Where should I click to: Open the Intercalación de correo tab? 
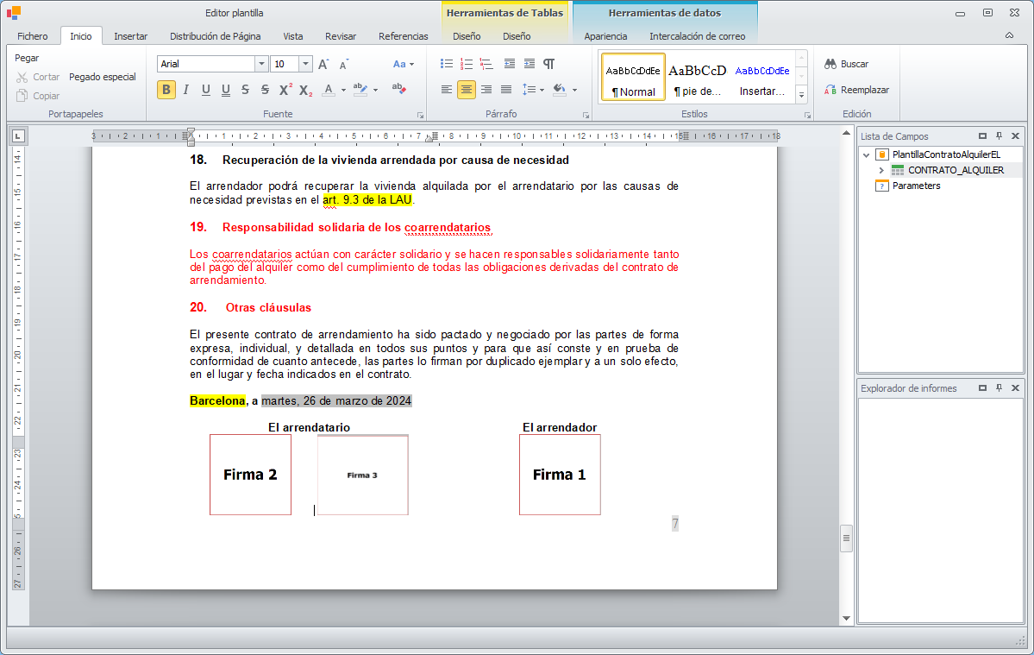point(697,36)
